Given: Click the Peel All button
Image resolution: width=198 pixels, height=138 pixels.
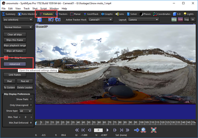Looking at the screenshot, I should 25,81.
